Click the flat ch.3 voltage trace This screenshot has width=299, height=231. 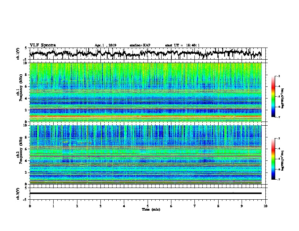[145, 193]
